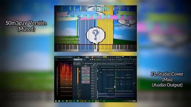Select the playlist Delete tool

[x=87, y=63]
